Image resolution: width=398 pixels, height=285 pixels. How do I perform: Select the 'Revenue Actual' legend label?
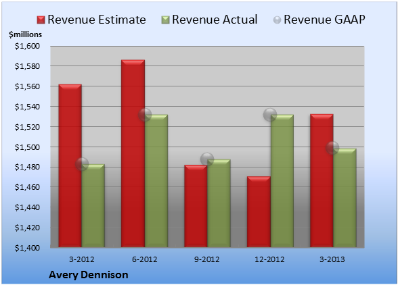coord(215,20)
